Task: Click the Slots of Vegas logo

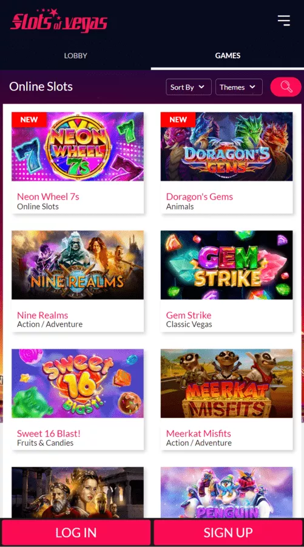Action: [59, 21]
